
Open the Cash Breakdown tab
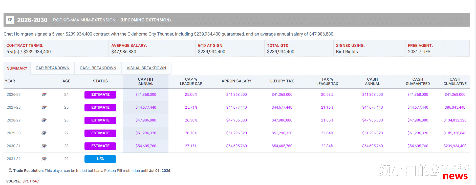pyautogui.click(x=98, y=68)
